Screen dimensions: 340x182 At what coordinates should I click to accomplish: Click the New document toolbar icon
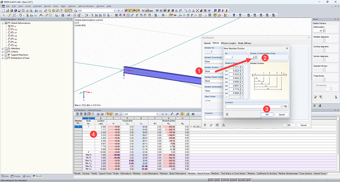click(3, 10)
